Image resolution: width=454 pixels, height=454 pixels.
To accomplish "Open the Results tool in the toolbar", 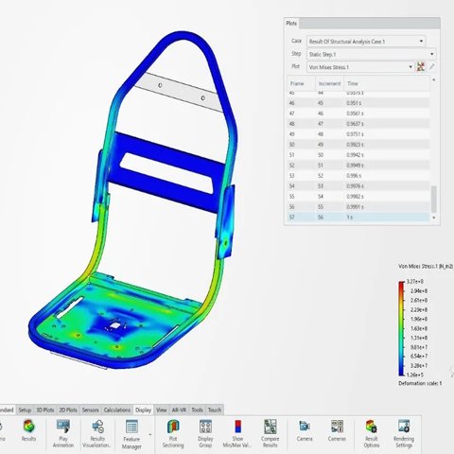I will pyautogui.click(x=28, y=430).
